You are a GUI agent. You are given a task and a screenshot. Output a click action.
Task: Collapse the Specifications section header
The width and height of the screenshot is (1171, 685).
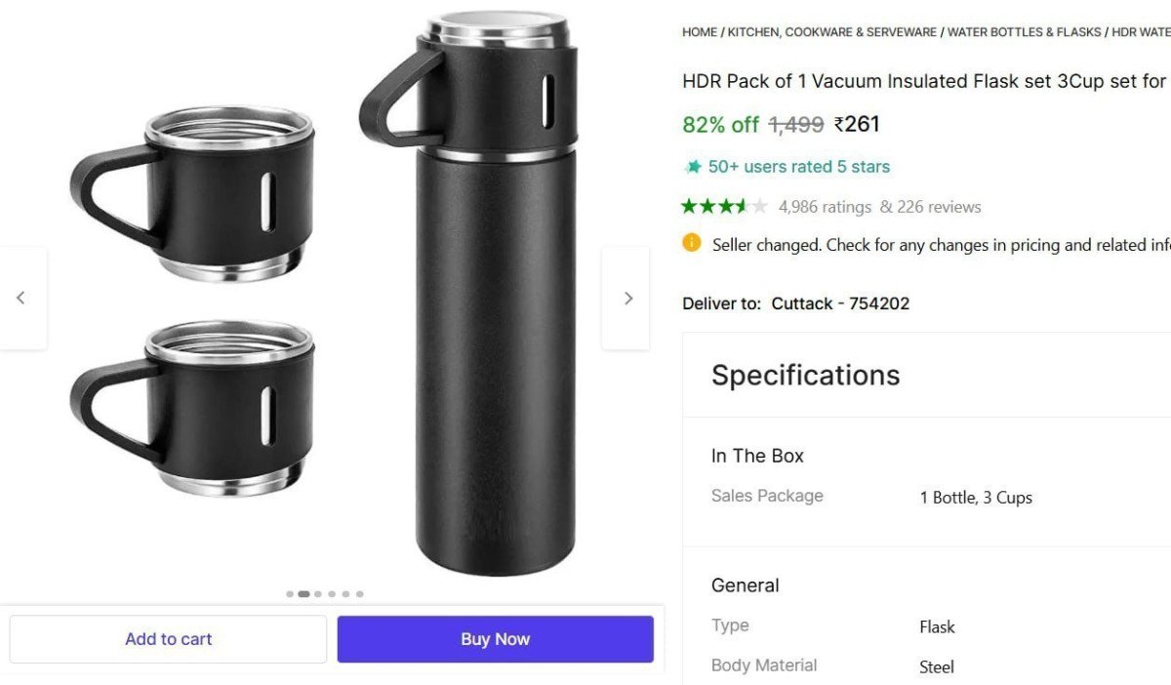(806, 375)
